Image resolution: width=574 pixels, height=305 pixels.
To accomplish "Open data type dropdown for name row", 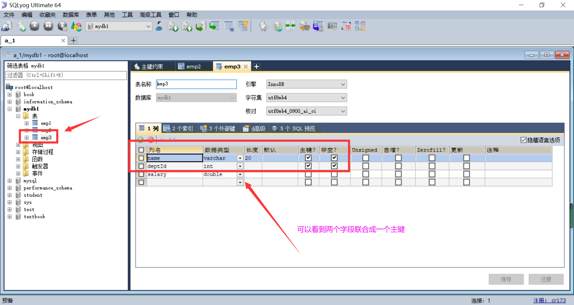I will point(240,158).
